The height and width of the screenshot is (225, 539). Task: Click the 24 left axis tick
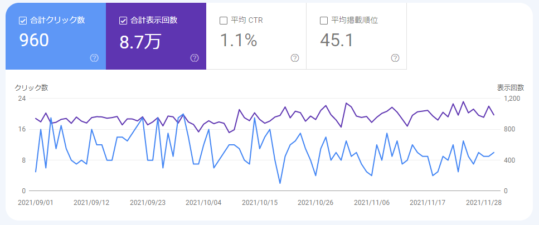[22, 99]
